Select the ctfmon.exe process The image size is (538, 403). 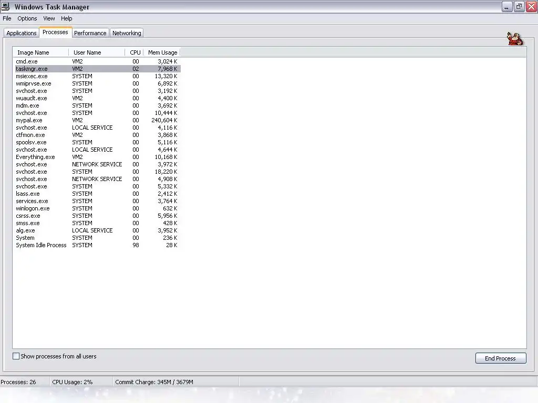(97, 135)
